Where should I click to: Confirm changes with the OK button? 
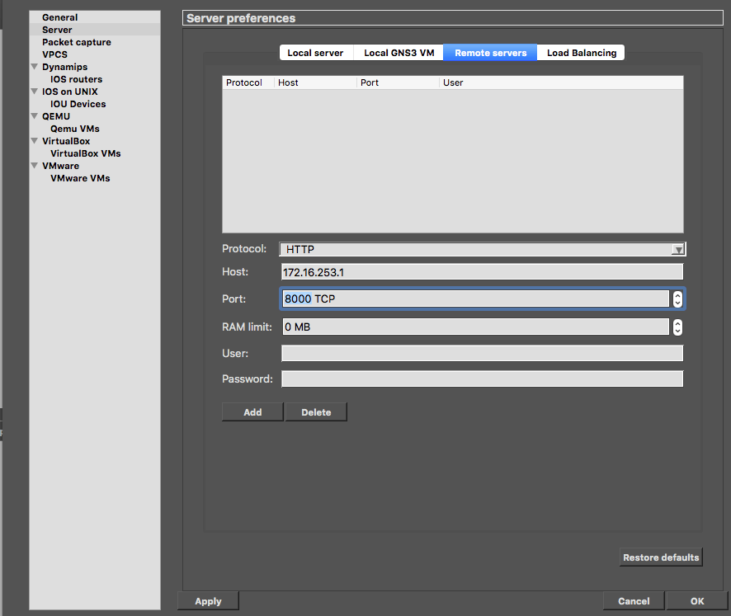[x=697, y=600]
